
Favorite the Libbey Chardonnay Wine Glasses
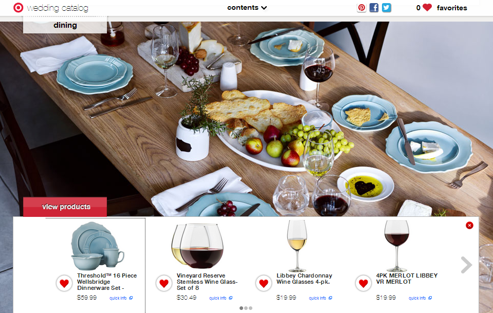click(264, 284)
